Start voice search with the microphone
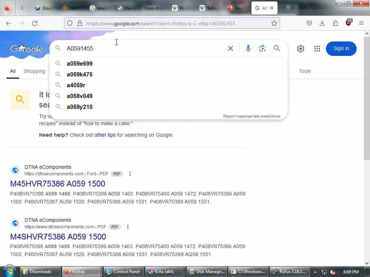Image resolution: width=370 pixels, height=277 pixels. (248, 48)
